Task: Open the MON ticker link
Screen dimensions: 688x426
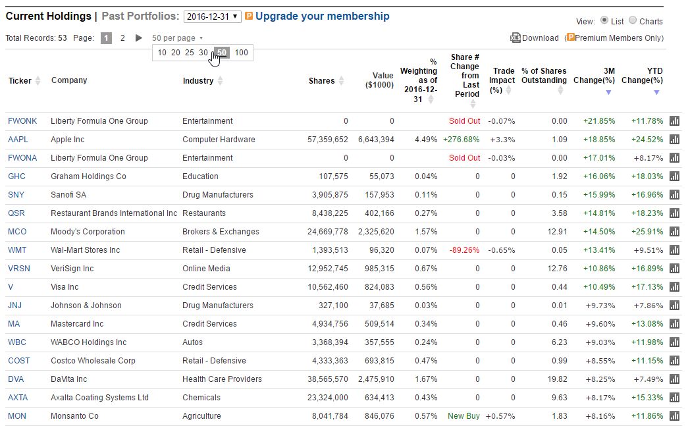Action: pyautogui.click(x=17, y=416)
